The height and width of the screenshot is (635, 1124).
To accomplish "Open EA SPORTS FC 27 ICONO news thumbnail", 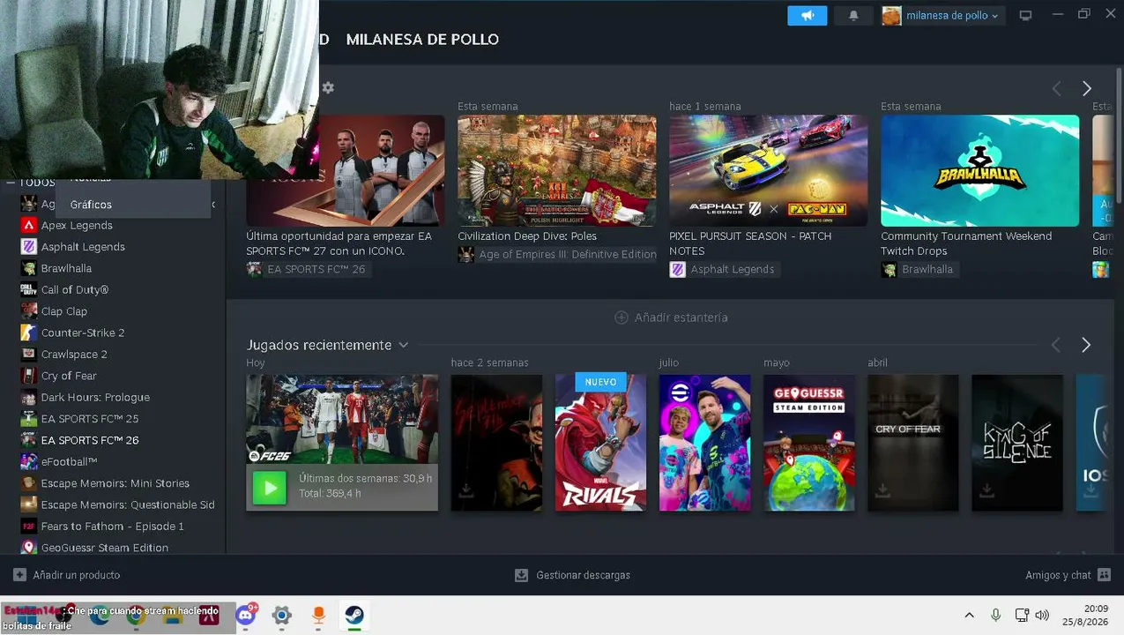I will point(382,170).
